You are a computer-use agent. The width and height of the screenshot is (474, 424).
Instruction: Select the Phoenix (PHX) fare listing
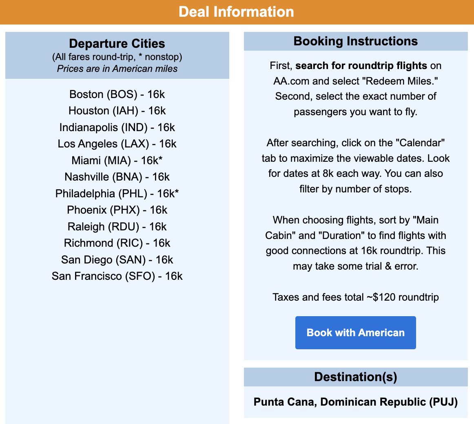coord(117,210)
